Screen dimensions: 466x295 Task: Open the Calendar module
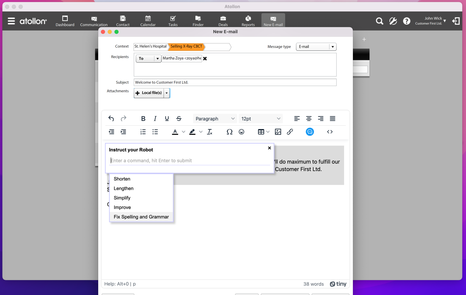[148, 21]
